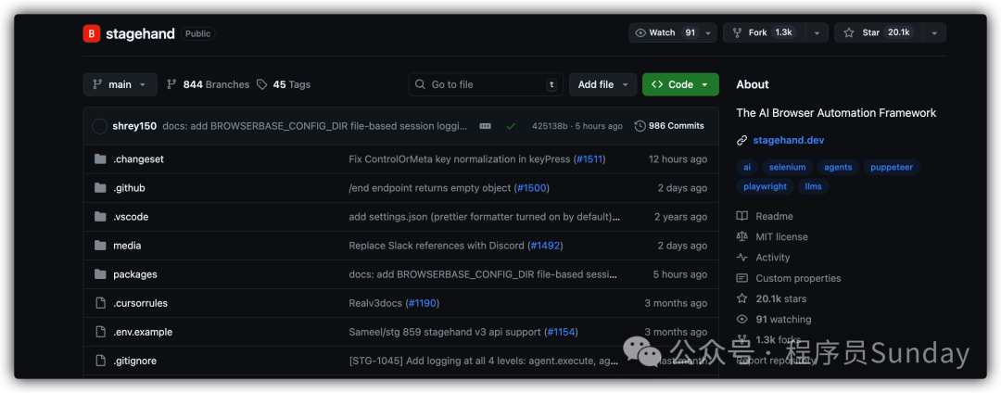The height and width of the screenshot is (393, 1001).
Task: Click the green commit status checkmark
Action: tap(511, 126)
